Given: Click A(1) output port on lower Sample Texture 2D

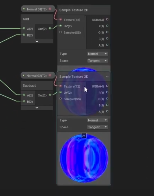Looking at the screenshot, I should coord(107,111).
